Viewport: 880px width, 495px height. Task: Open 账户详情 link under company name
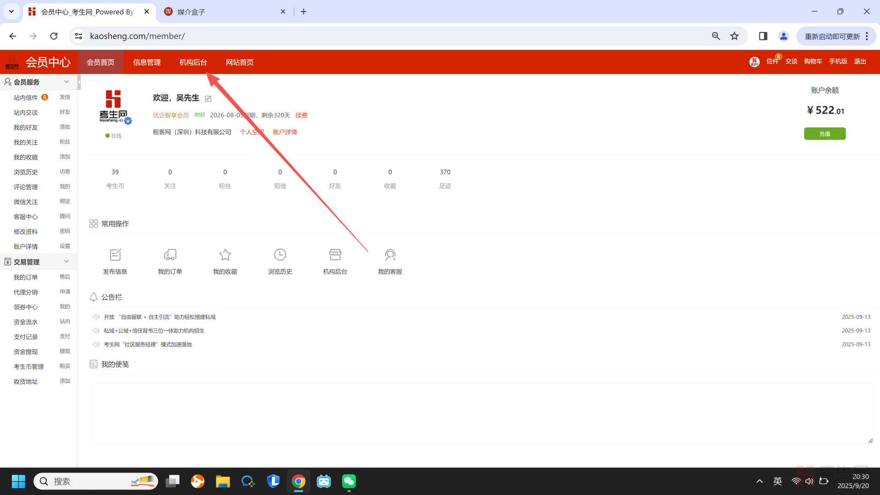tap(285, 132)
